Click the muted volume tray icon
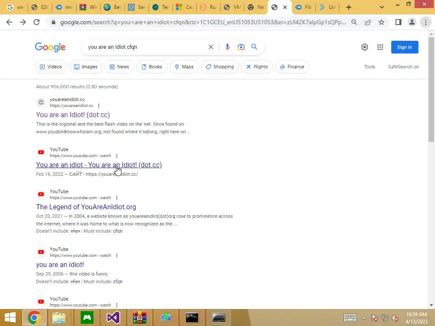Viewport: 435px width, 326px height. click(x=395, y=318)
